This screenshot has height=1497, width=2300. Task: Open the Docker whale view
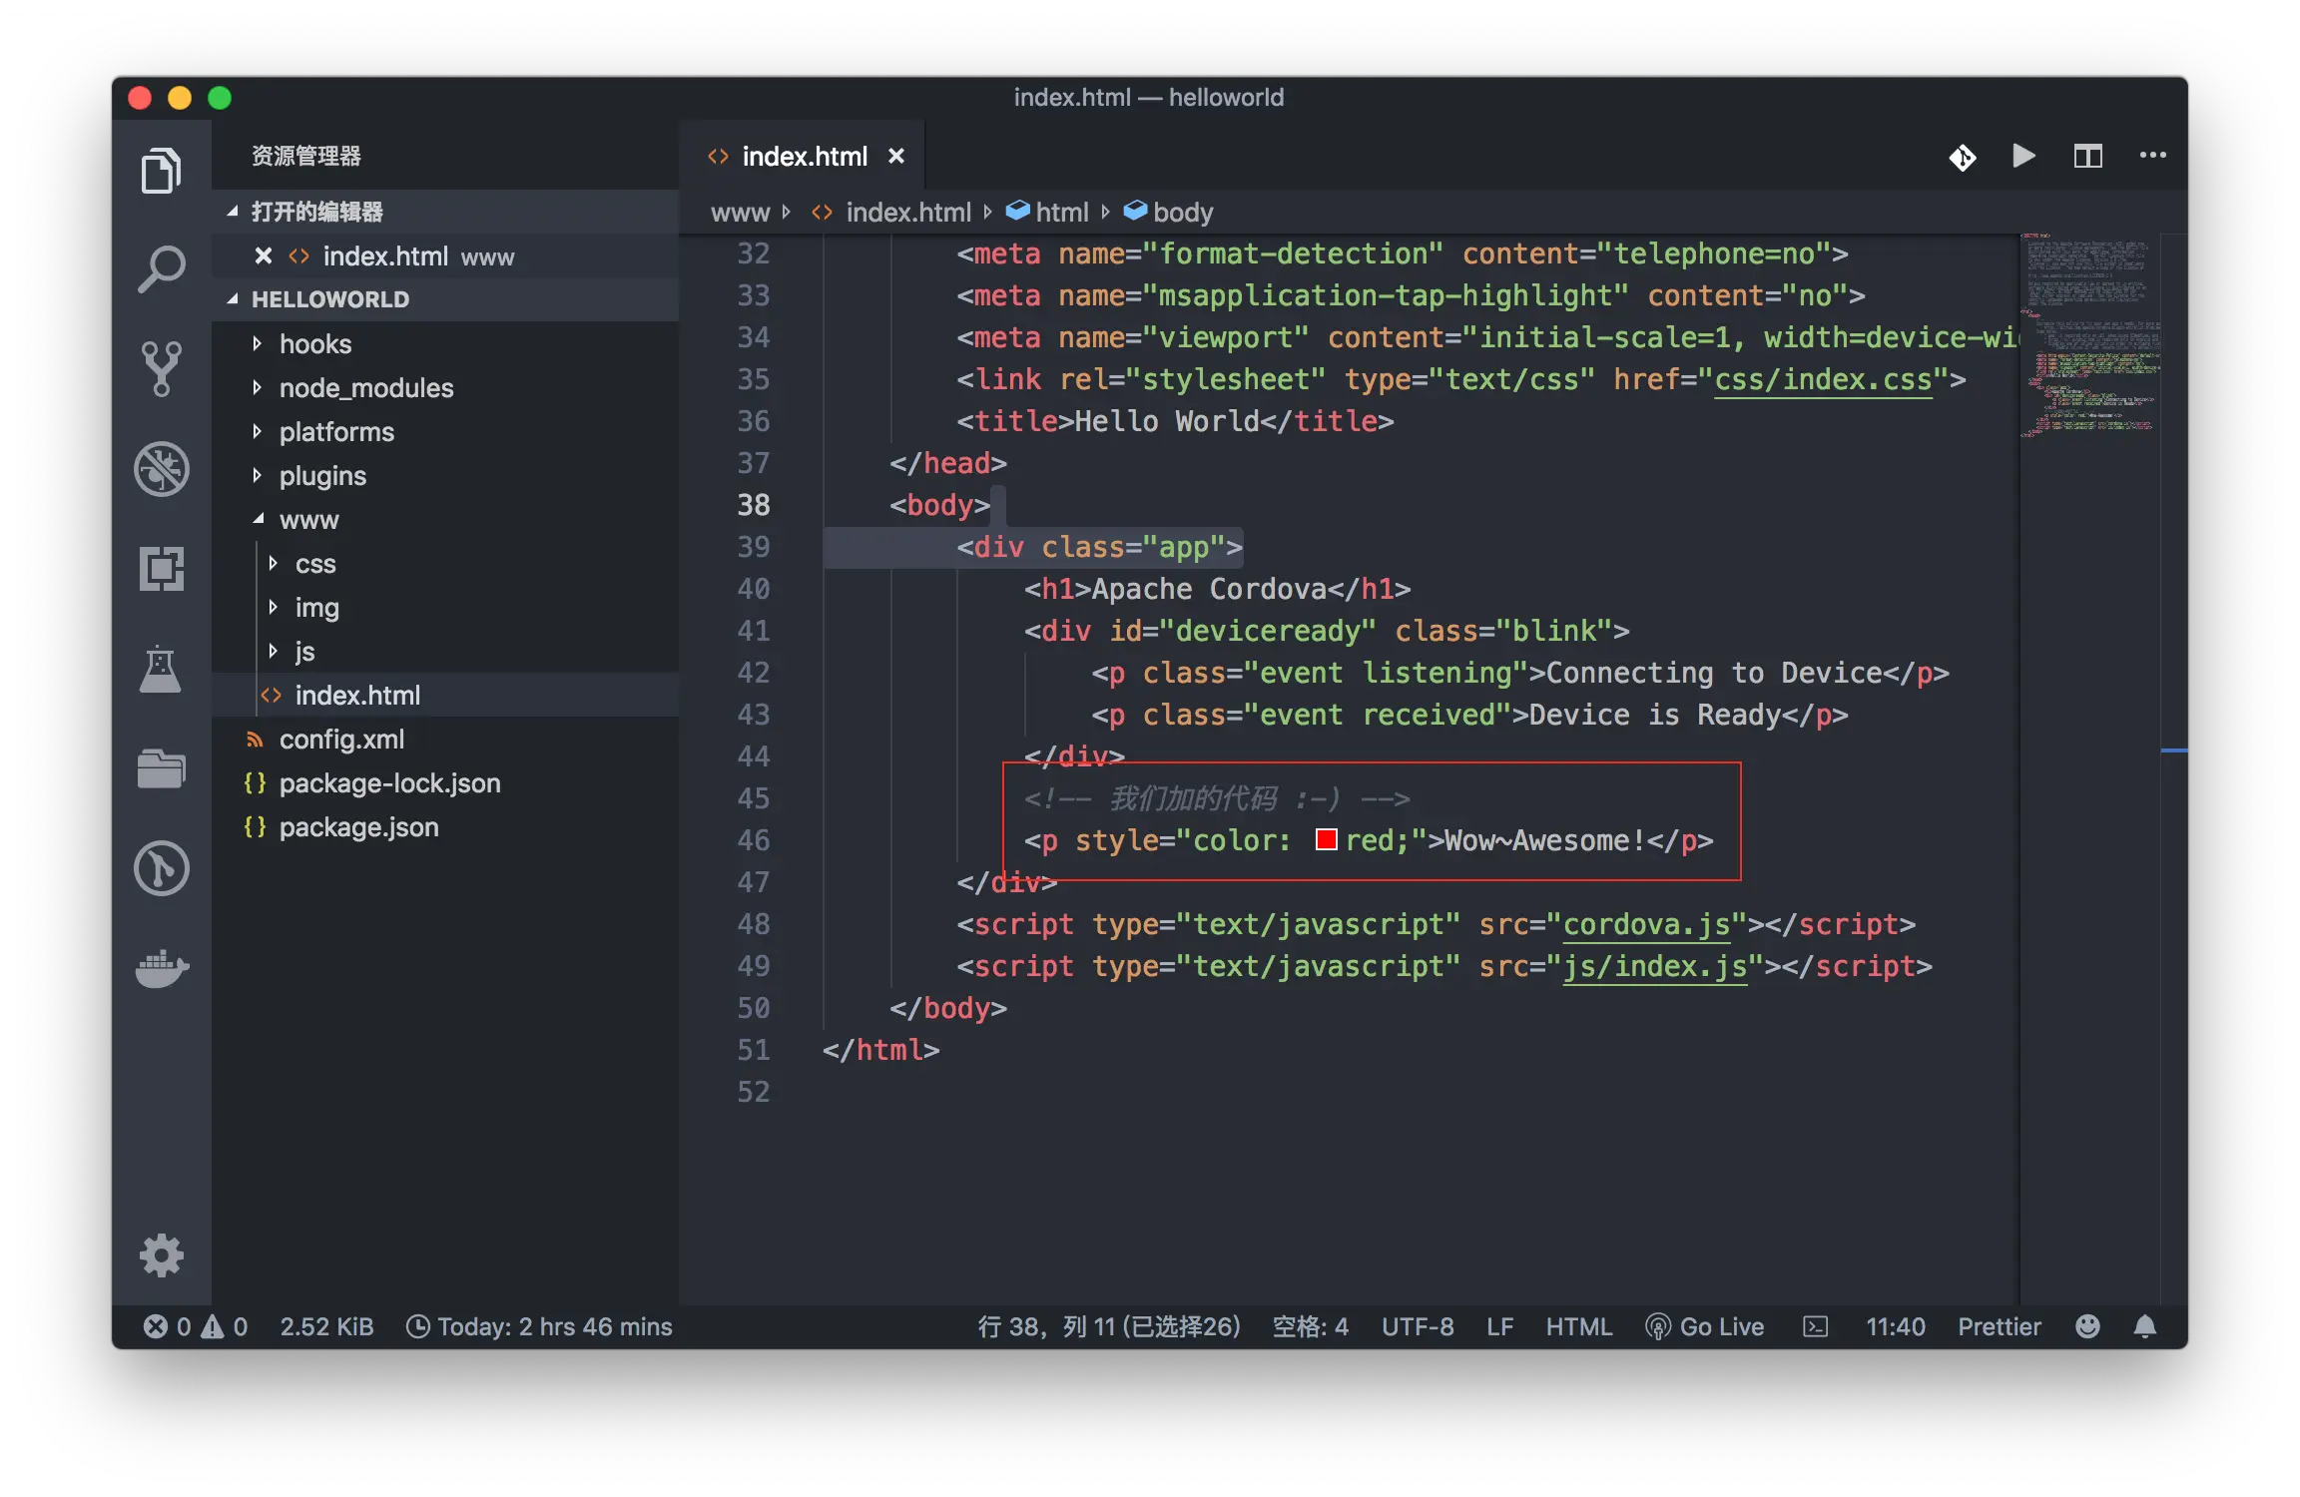point(161,967)
